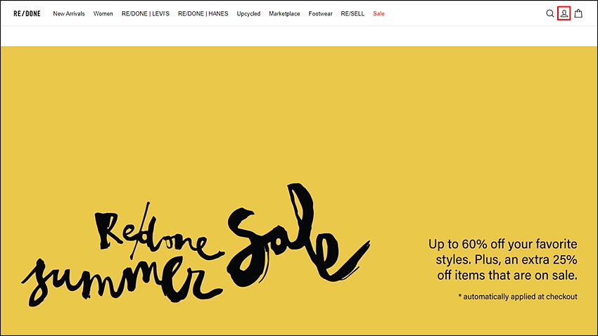
Task: Go to RE/DONE home logo
Action: (27, 14)
